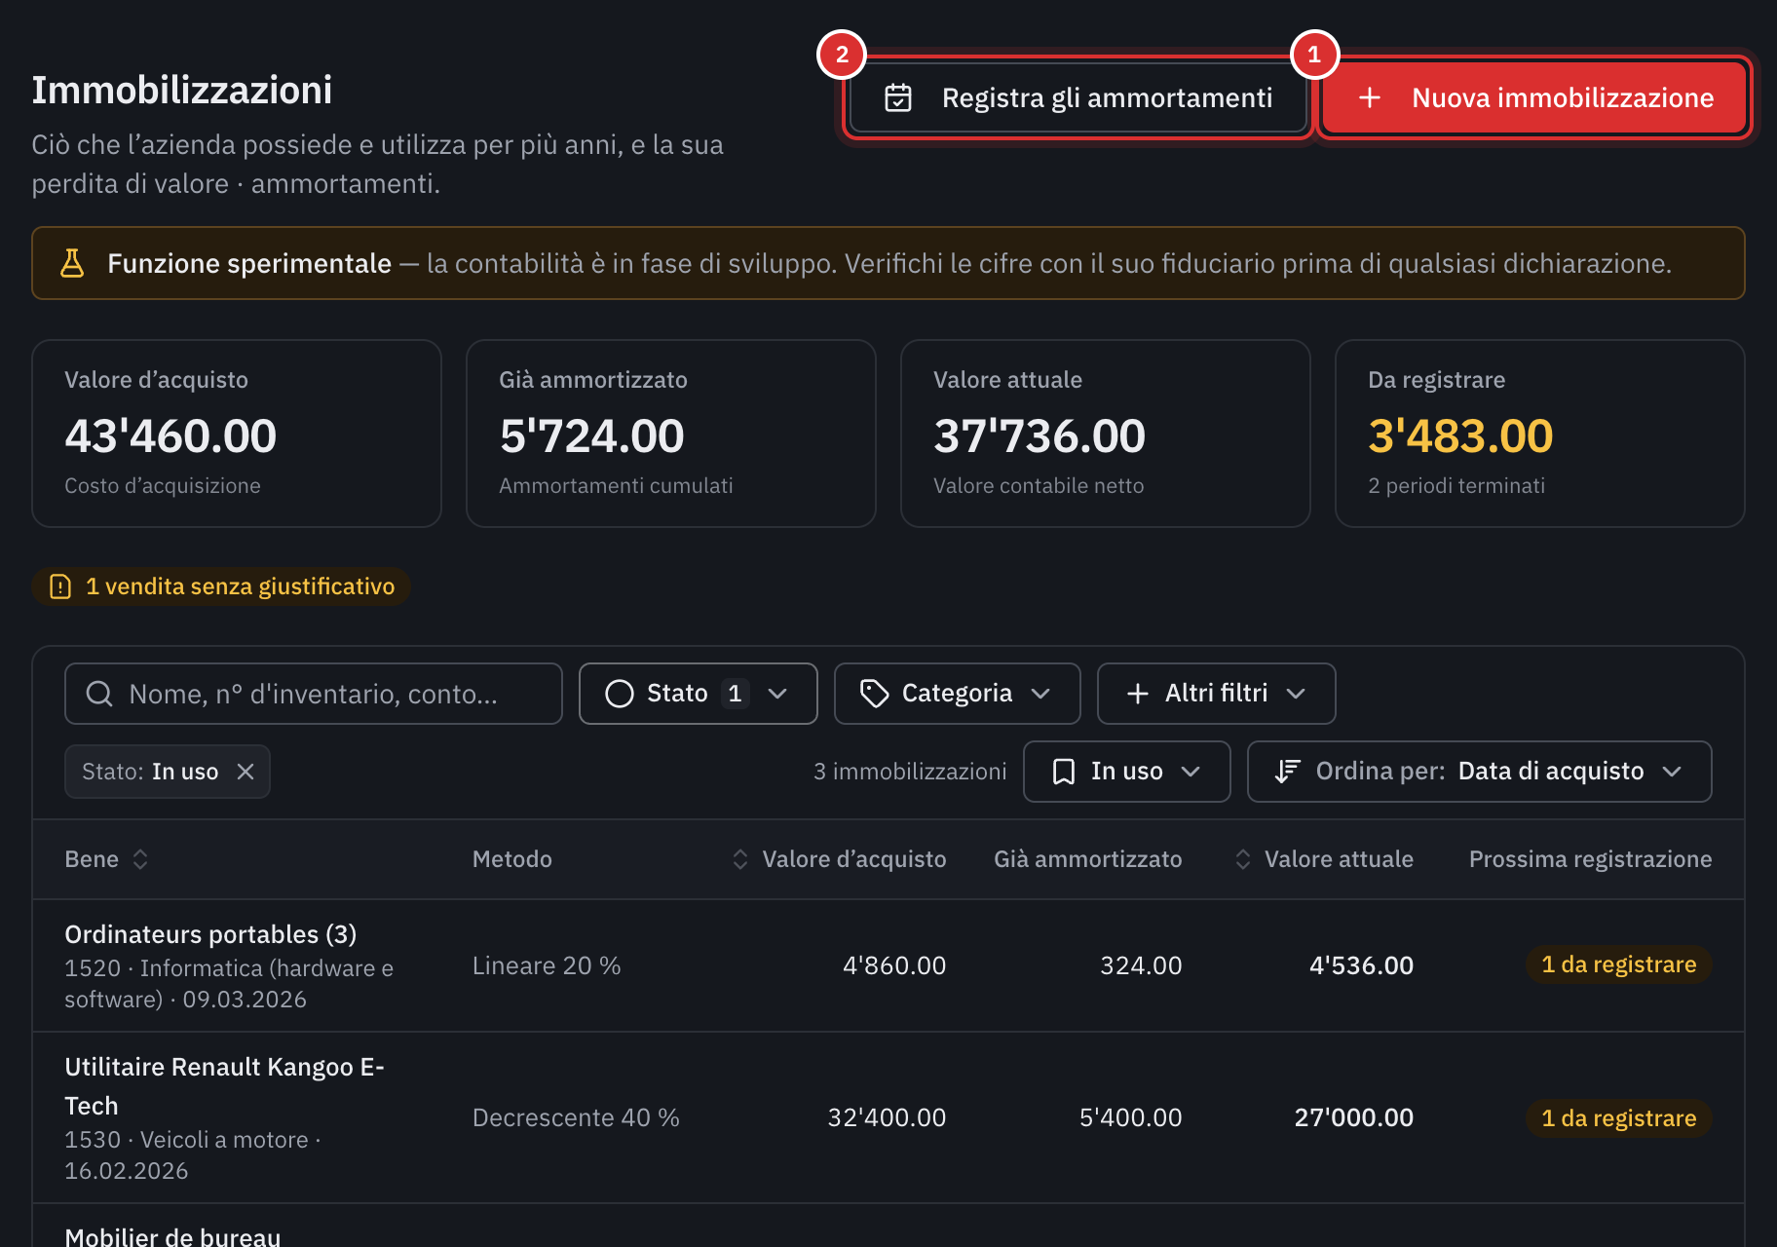Click 1 da registrare badge for Renault Kangoo
1777x1247 pixels.
(x=1619, y=1118)
